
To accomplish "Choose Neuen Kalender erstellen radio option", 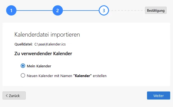I will coord(23,75).
